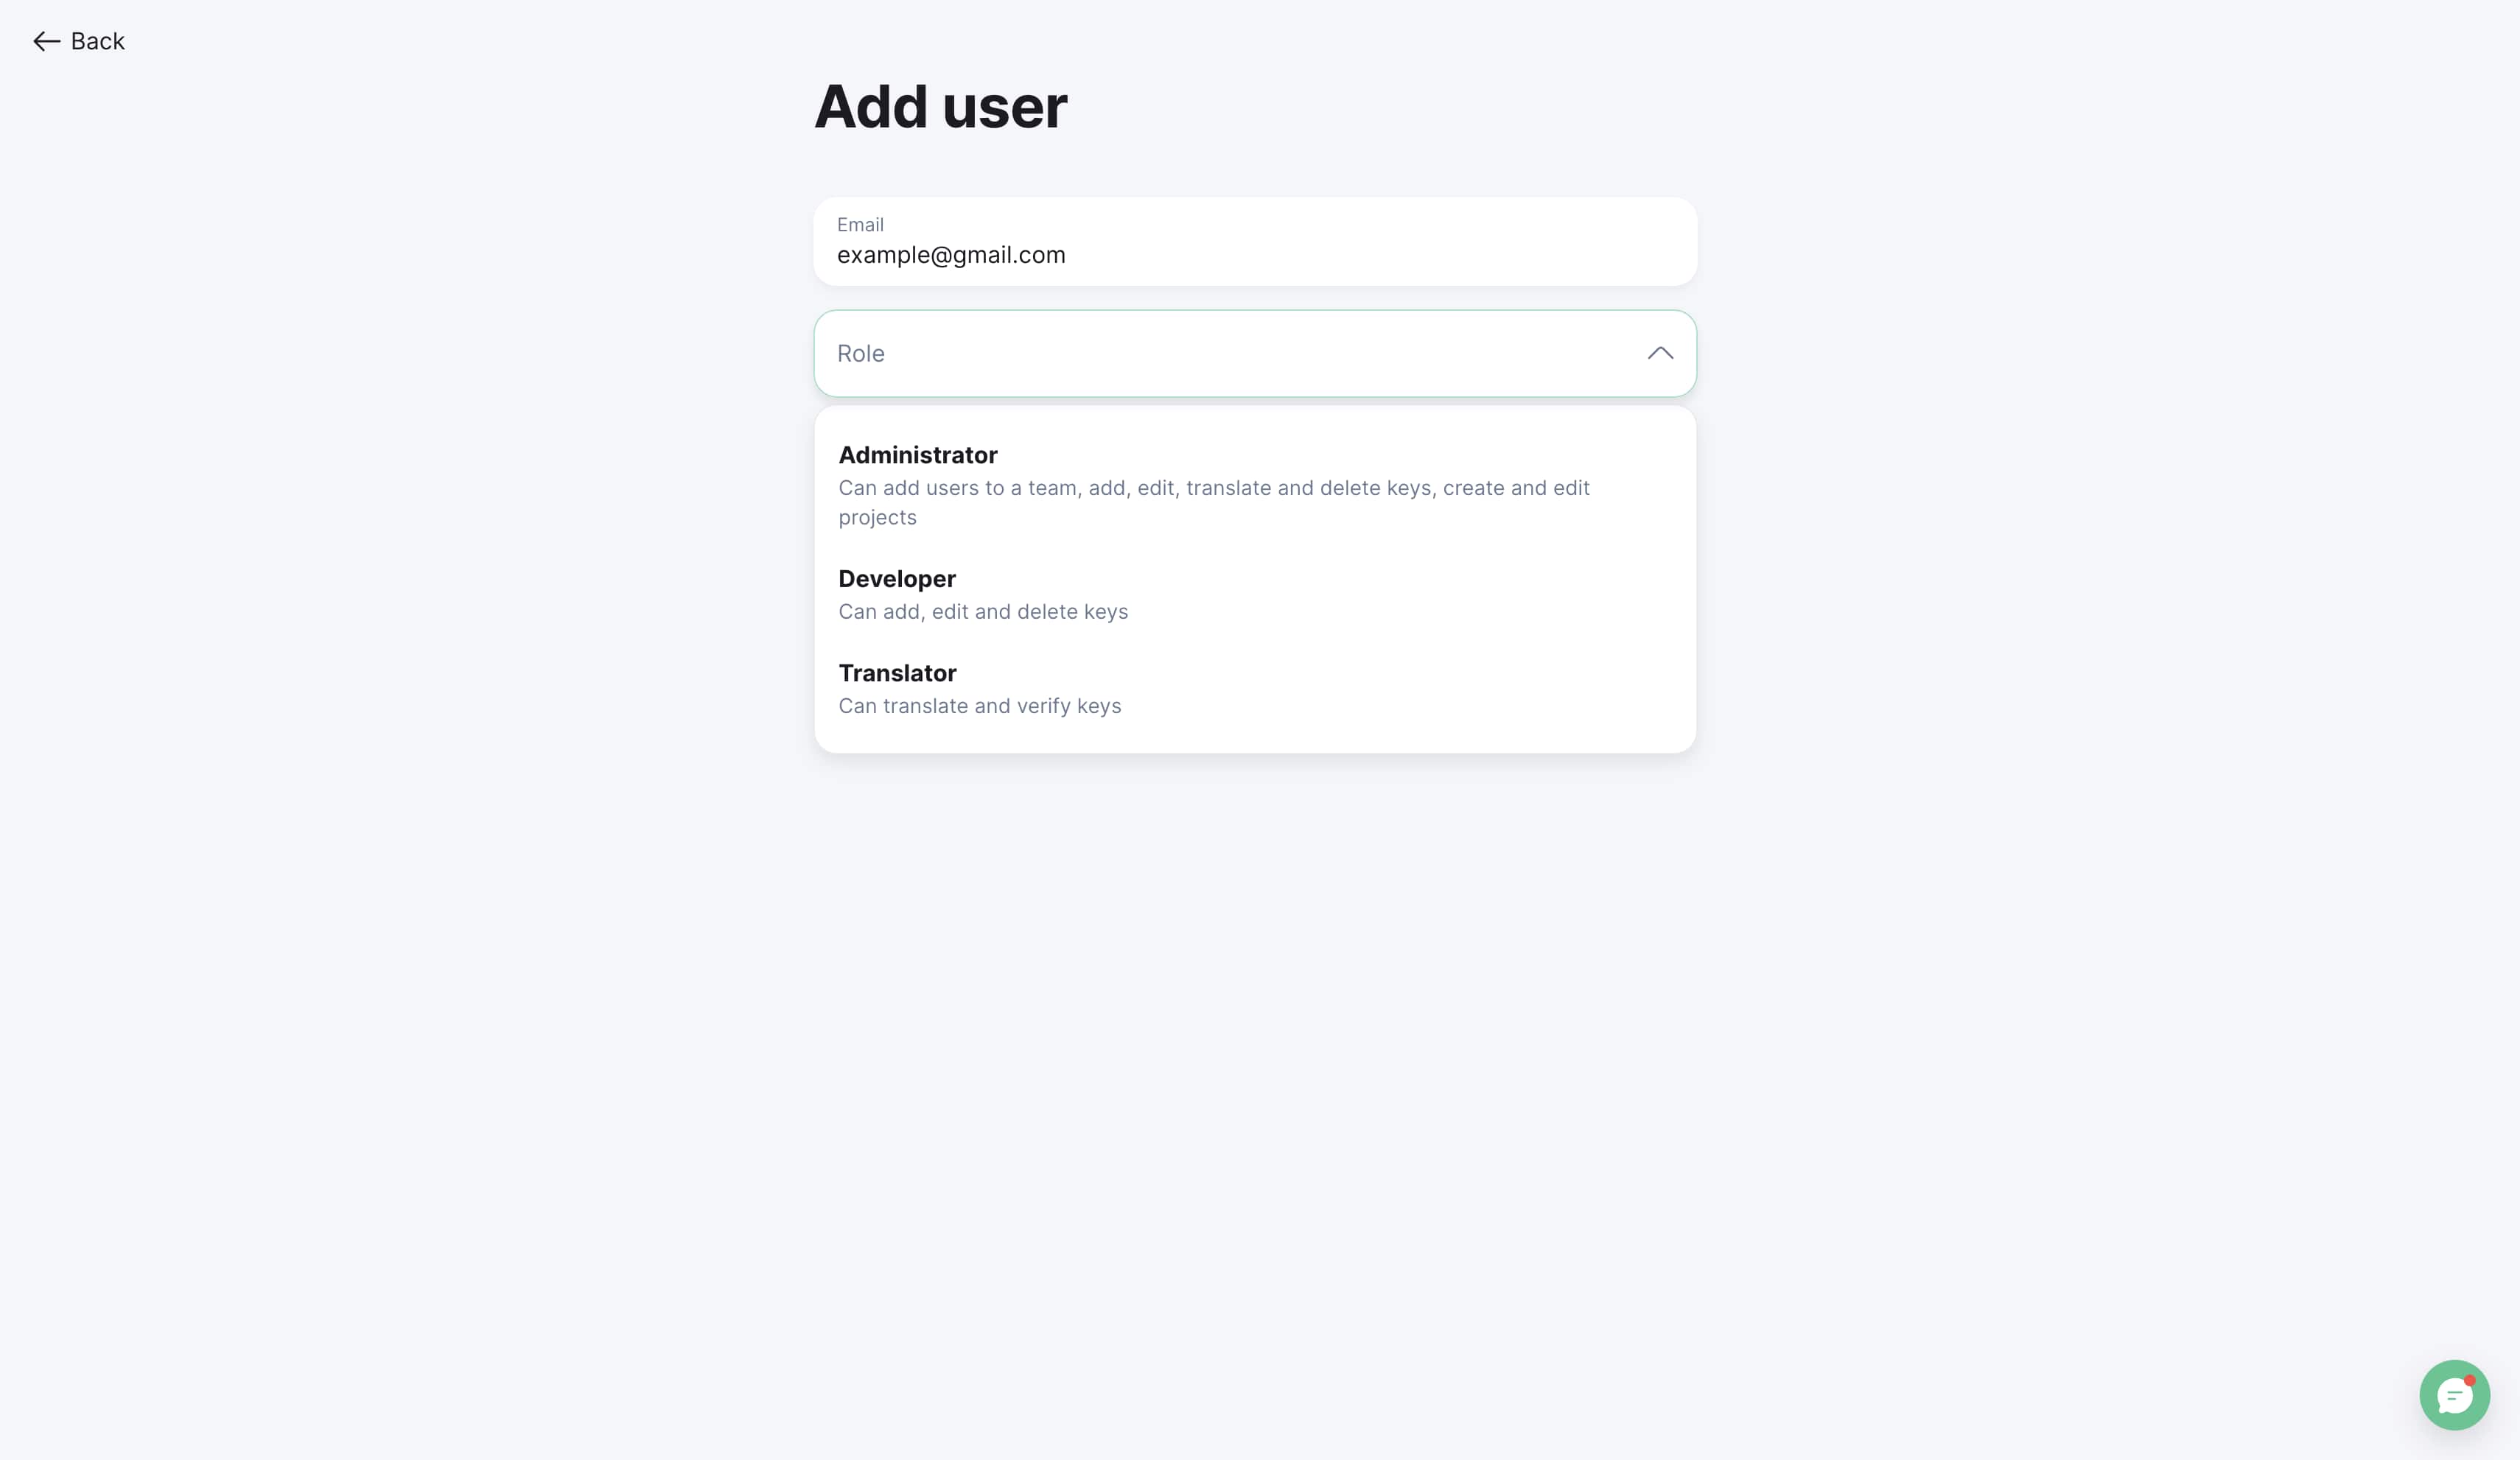This screenshot has height=1460, width=2520.
Task: Click the 'Can add, edit and delete keys' description
Action: (983, 612)
